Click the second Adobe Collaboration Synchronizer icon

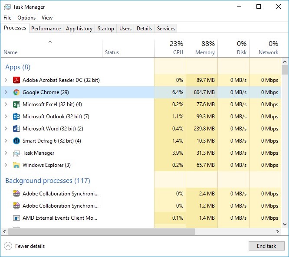(x=16, y=206)
